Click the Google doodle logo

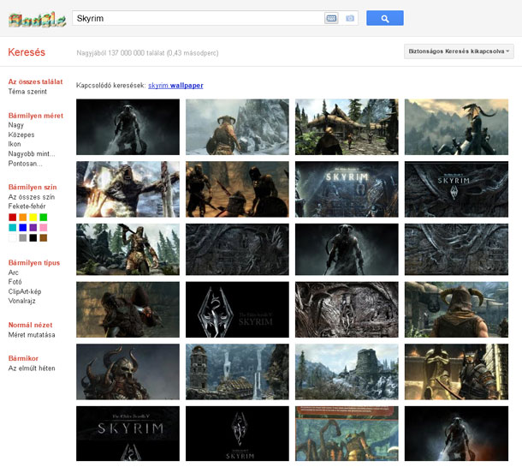[x=37, y=20]
